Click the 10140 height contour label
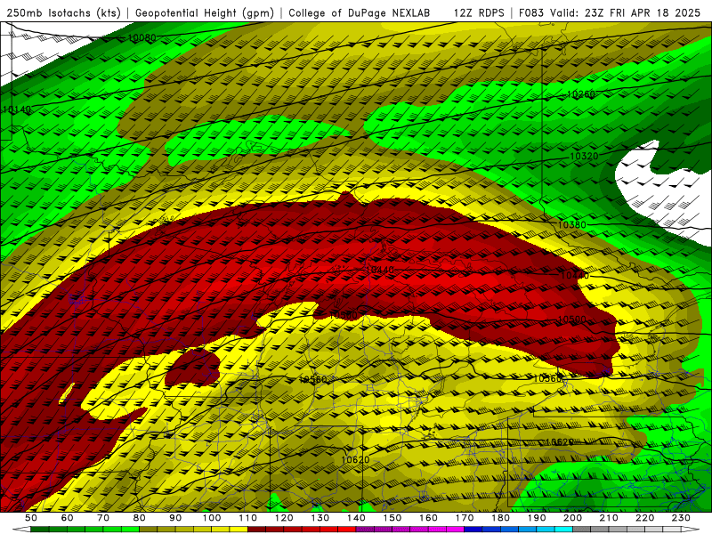 click(17, 109)
